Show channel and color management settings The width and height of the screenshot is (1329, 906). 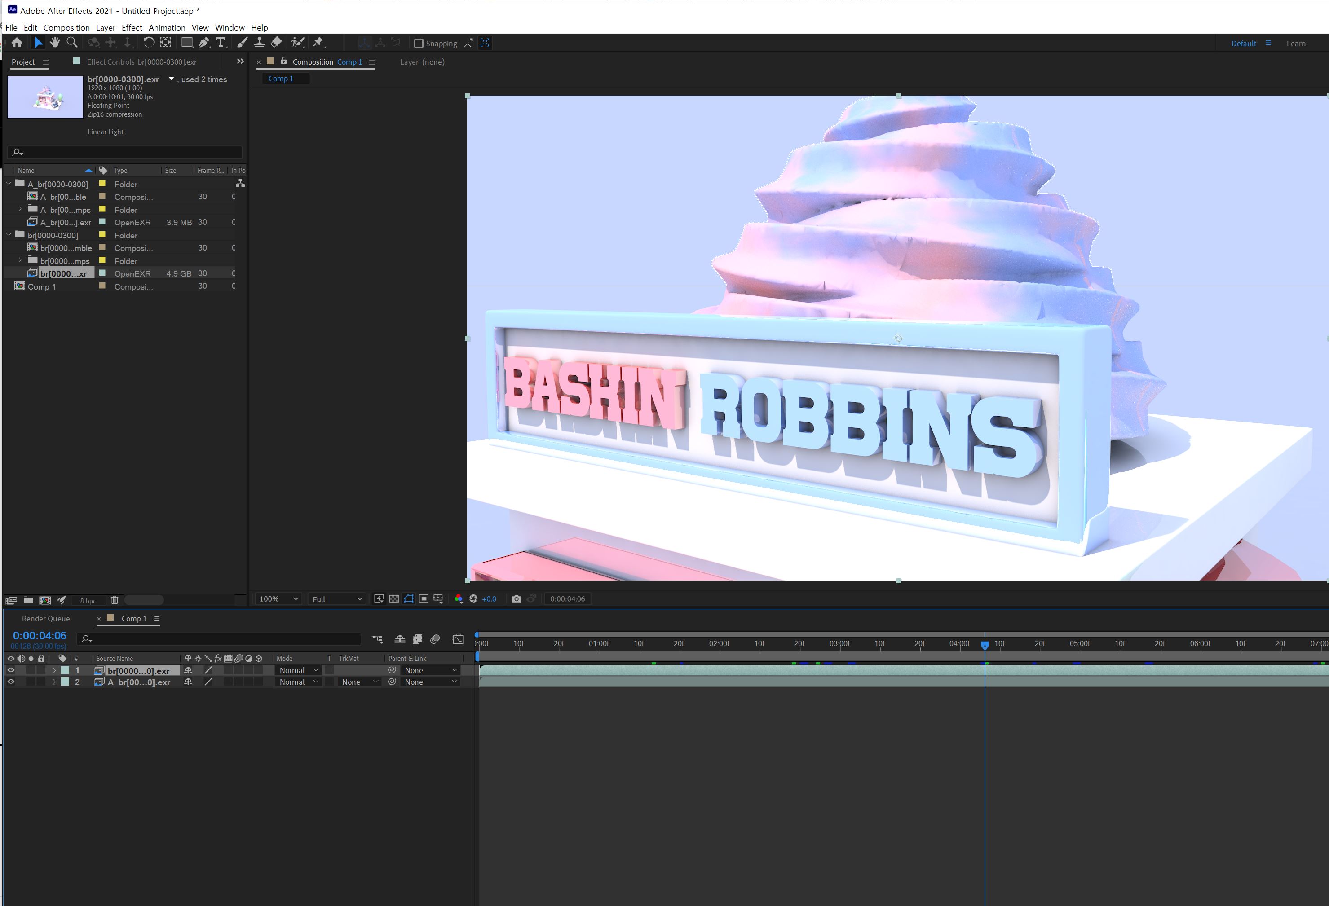tap(458, 599)
